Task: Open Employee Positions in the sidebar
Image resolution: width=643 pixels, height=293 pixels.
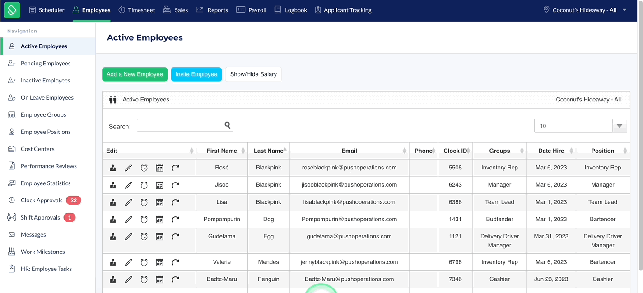Action: [x=46, y=132]
